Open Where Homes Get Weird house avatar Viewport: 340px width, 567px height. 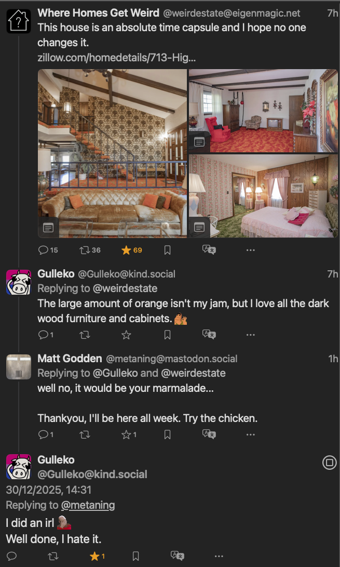pyautogui.click(x=19, y=21)
